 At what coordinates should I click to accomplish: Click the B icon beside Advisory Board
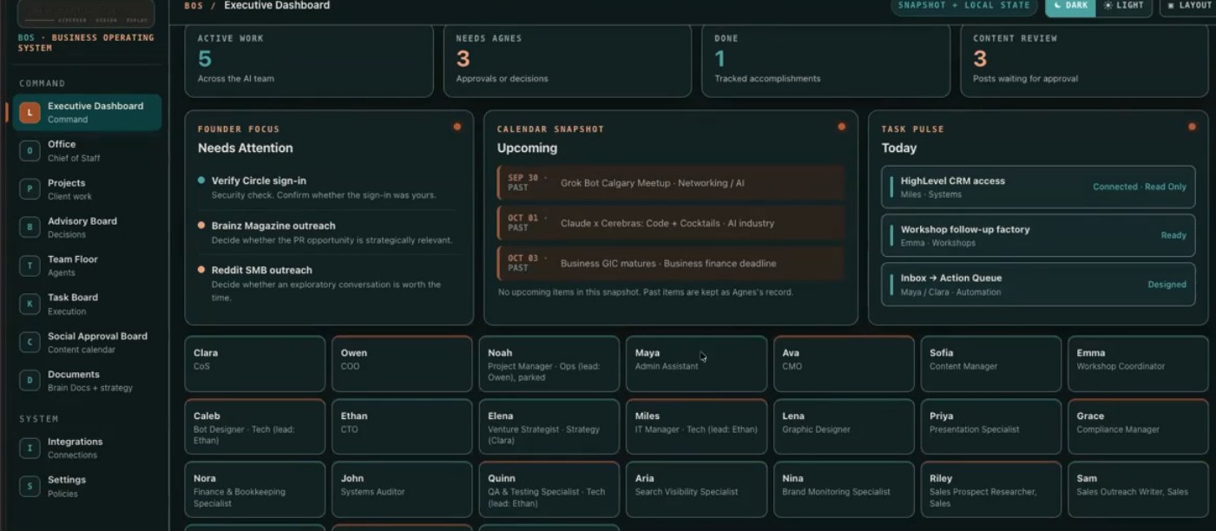point(30,227)
